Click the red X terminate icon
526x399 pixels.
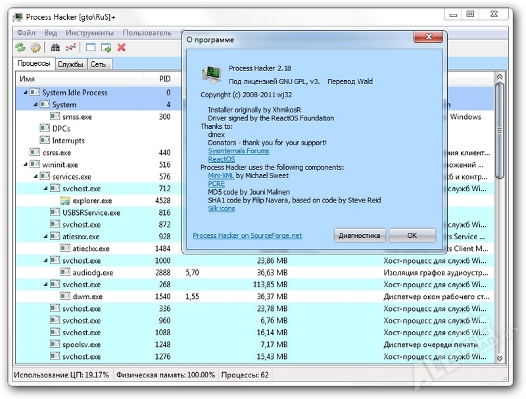click(122, 47)
